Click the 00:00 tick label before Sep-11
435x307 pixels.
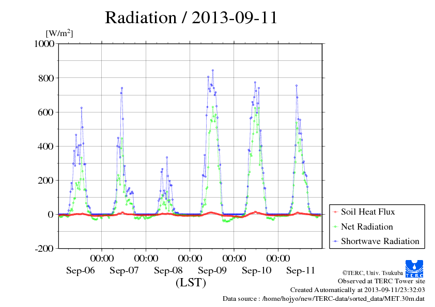(x=278, y=258)
